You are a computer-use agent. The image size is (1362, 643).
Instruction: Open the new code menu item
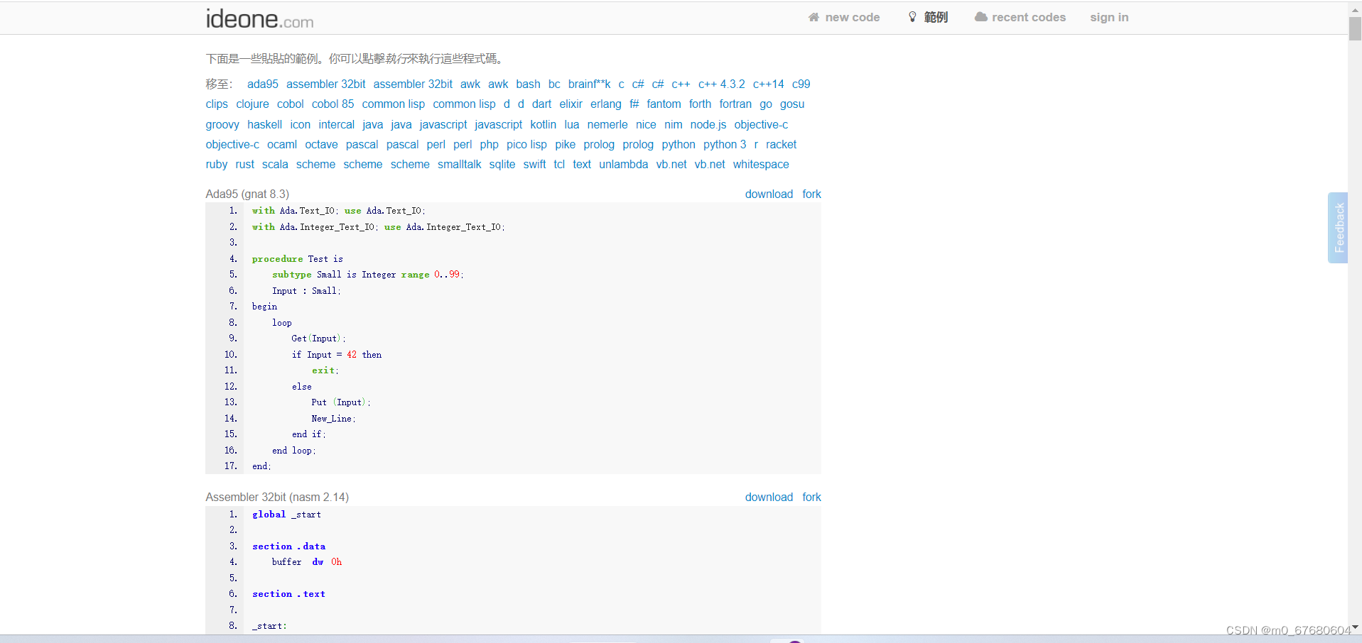[x=852, y=17]
